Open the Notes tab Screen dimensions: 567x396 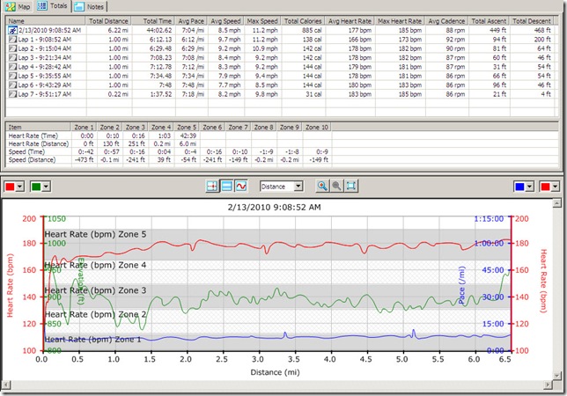[x=89, y=6]
